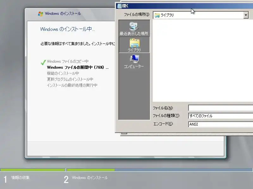Expand the file location (ファイルの場所) dropdown arrow
Screen dimensions: 253x189
point(246,15)
